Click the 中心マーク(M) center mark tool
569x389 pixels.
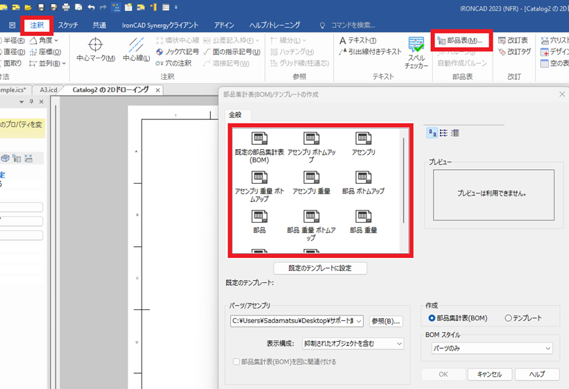coord(96,49)
